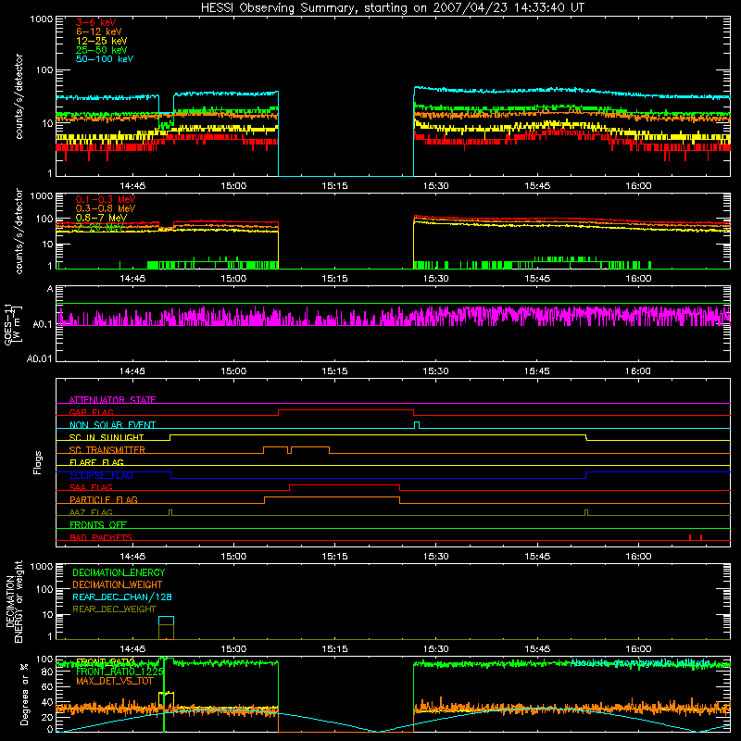
Task: Click the ATTENUATOR_STATE flag label
Action: (112, 400)
